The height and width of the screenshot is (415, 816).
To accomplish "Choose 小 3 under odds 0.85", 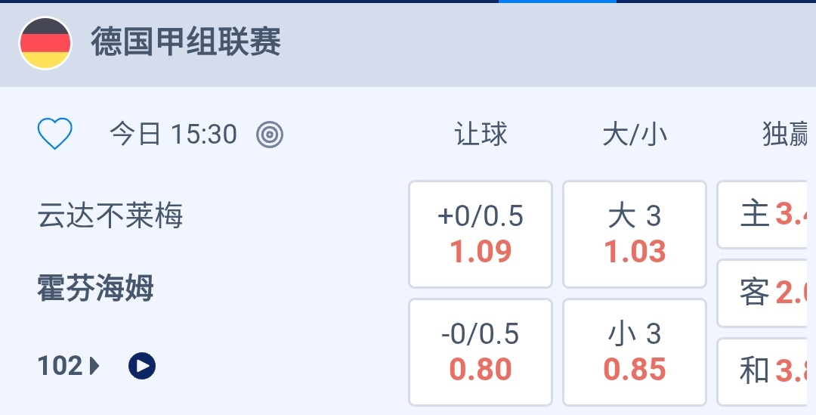I will (635, 352).
